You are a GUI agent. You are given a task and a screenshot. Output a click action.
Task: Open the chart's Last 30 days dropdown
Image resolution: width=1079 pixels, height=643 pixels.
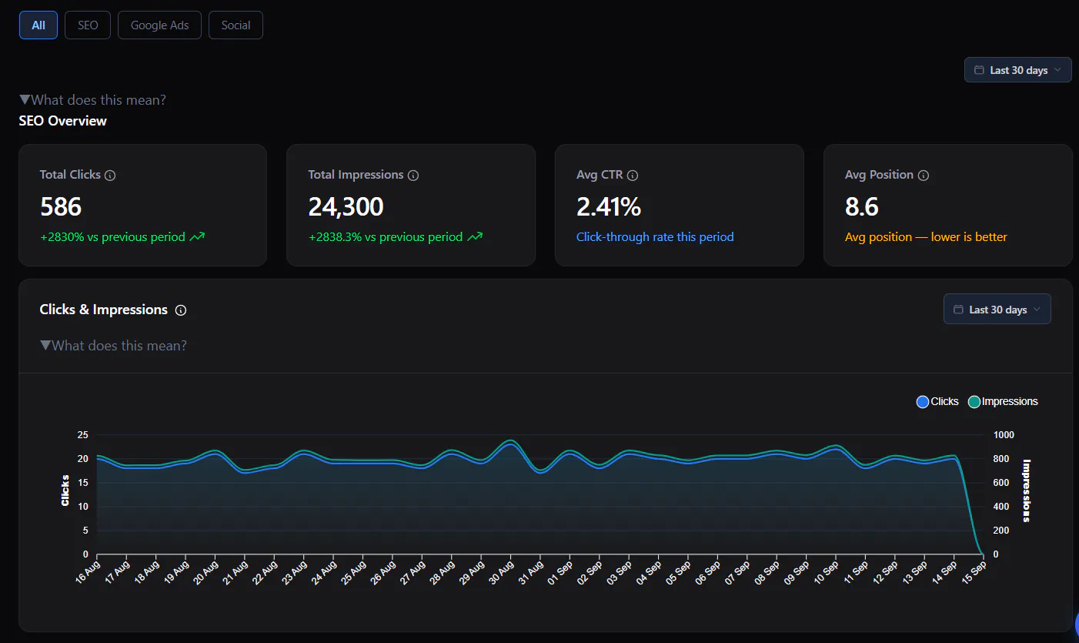[x=997, y=310]
